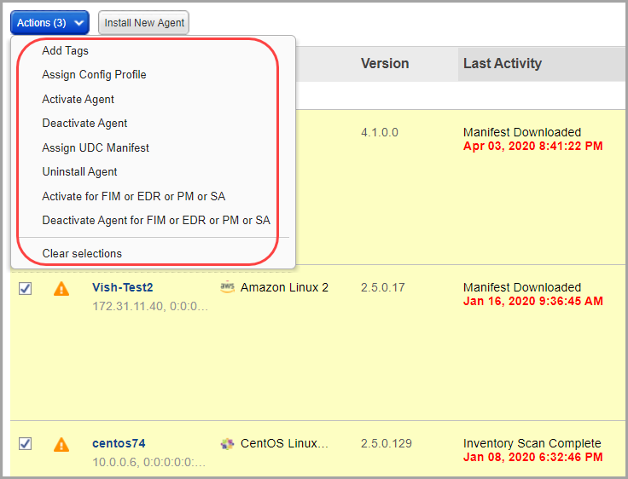
Task: Choose Assign Config Profile
Action: (94, 75)
